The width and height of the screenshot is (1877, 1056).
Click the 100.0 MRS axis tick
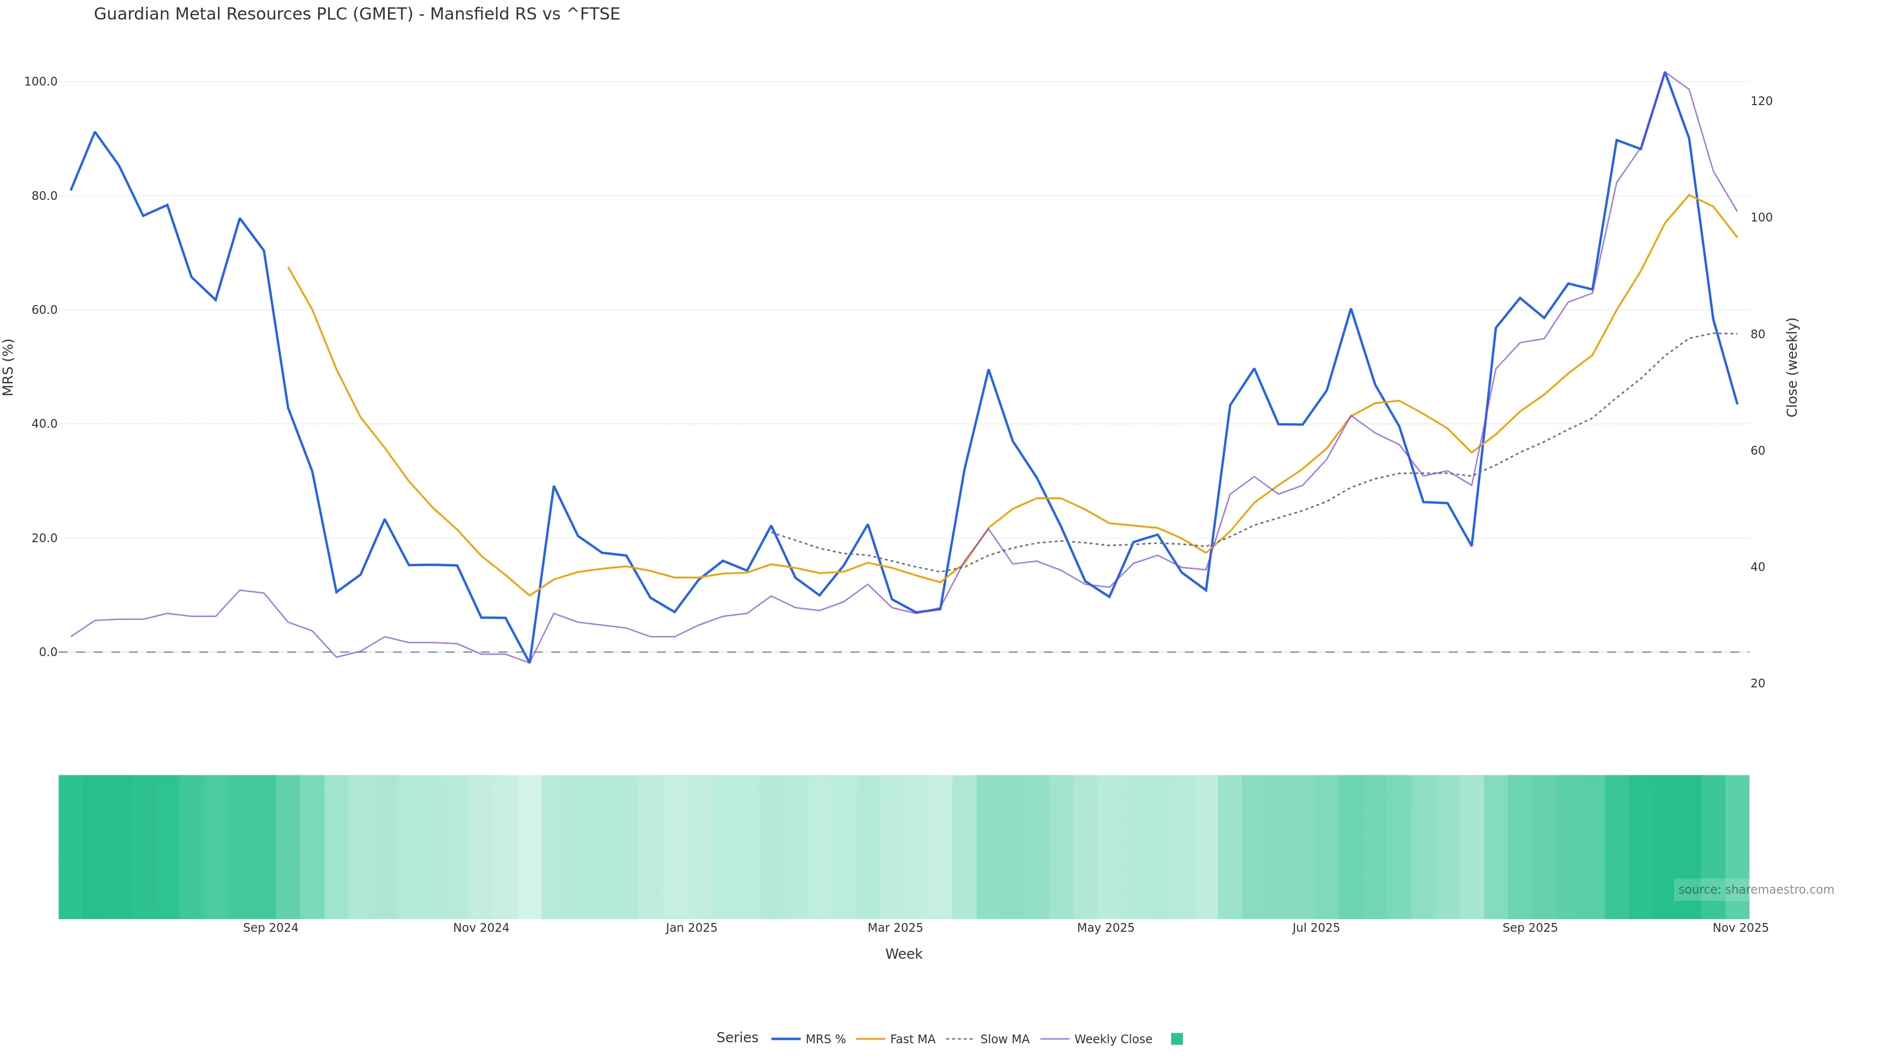point(40,82)
